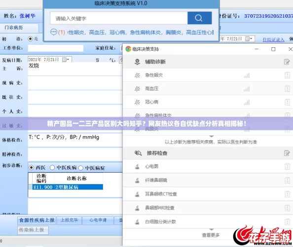Image resolution: width=293 pixels, height=247 pixels.
Task: Click flask icon beside 心电图
Action: (x=137, y=166)
